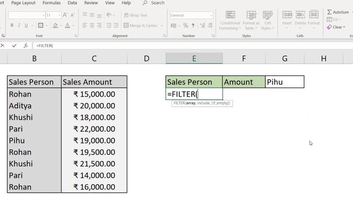Open Merge & Center dropdown arrow
This screenshot has width=353, height=198.
(x=162, y=26)
